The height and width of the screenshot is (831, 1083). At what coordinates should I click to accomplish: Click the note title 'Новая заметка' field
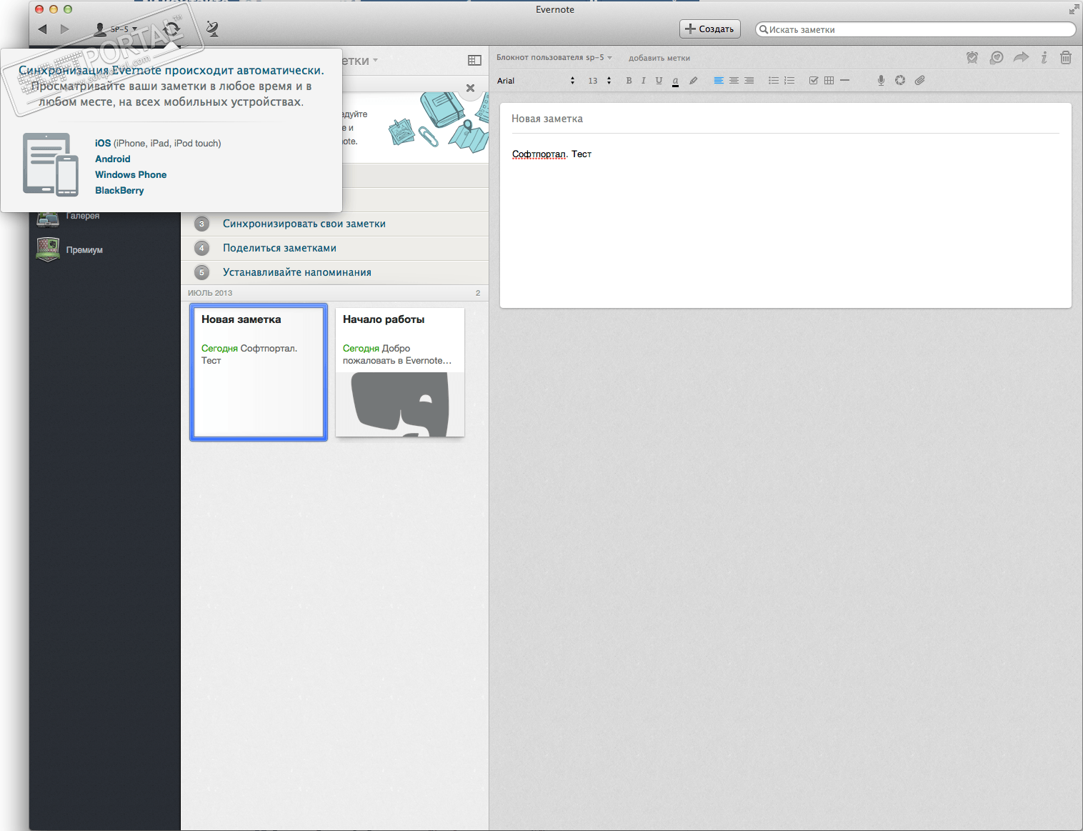[785, 119]
